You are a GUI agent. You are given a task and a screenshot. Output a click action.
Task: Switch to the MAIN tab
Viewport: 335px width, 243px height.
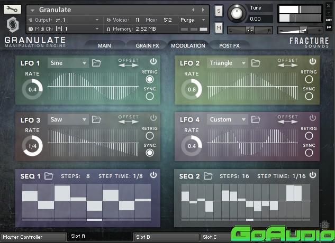click(x=104, y=45)
